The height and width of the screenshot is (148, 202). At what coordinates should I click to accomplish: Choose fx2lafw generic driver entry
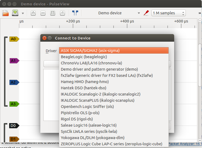click(x=114, y=75)
